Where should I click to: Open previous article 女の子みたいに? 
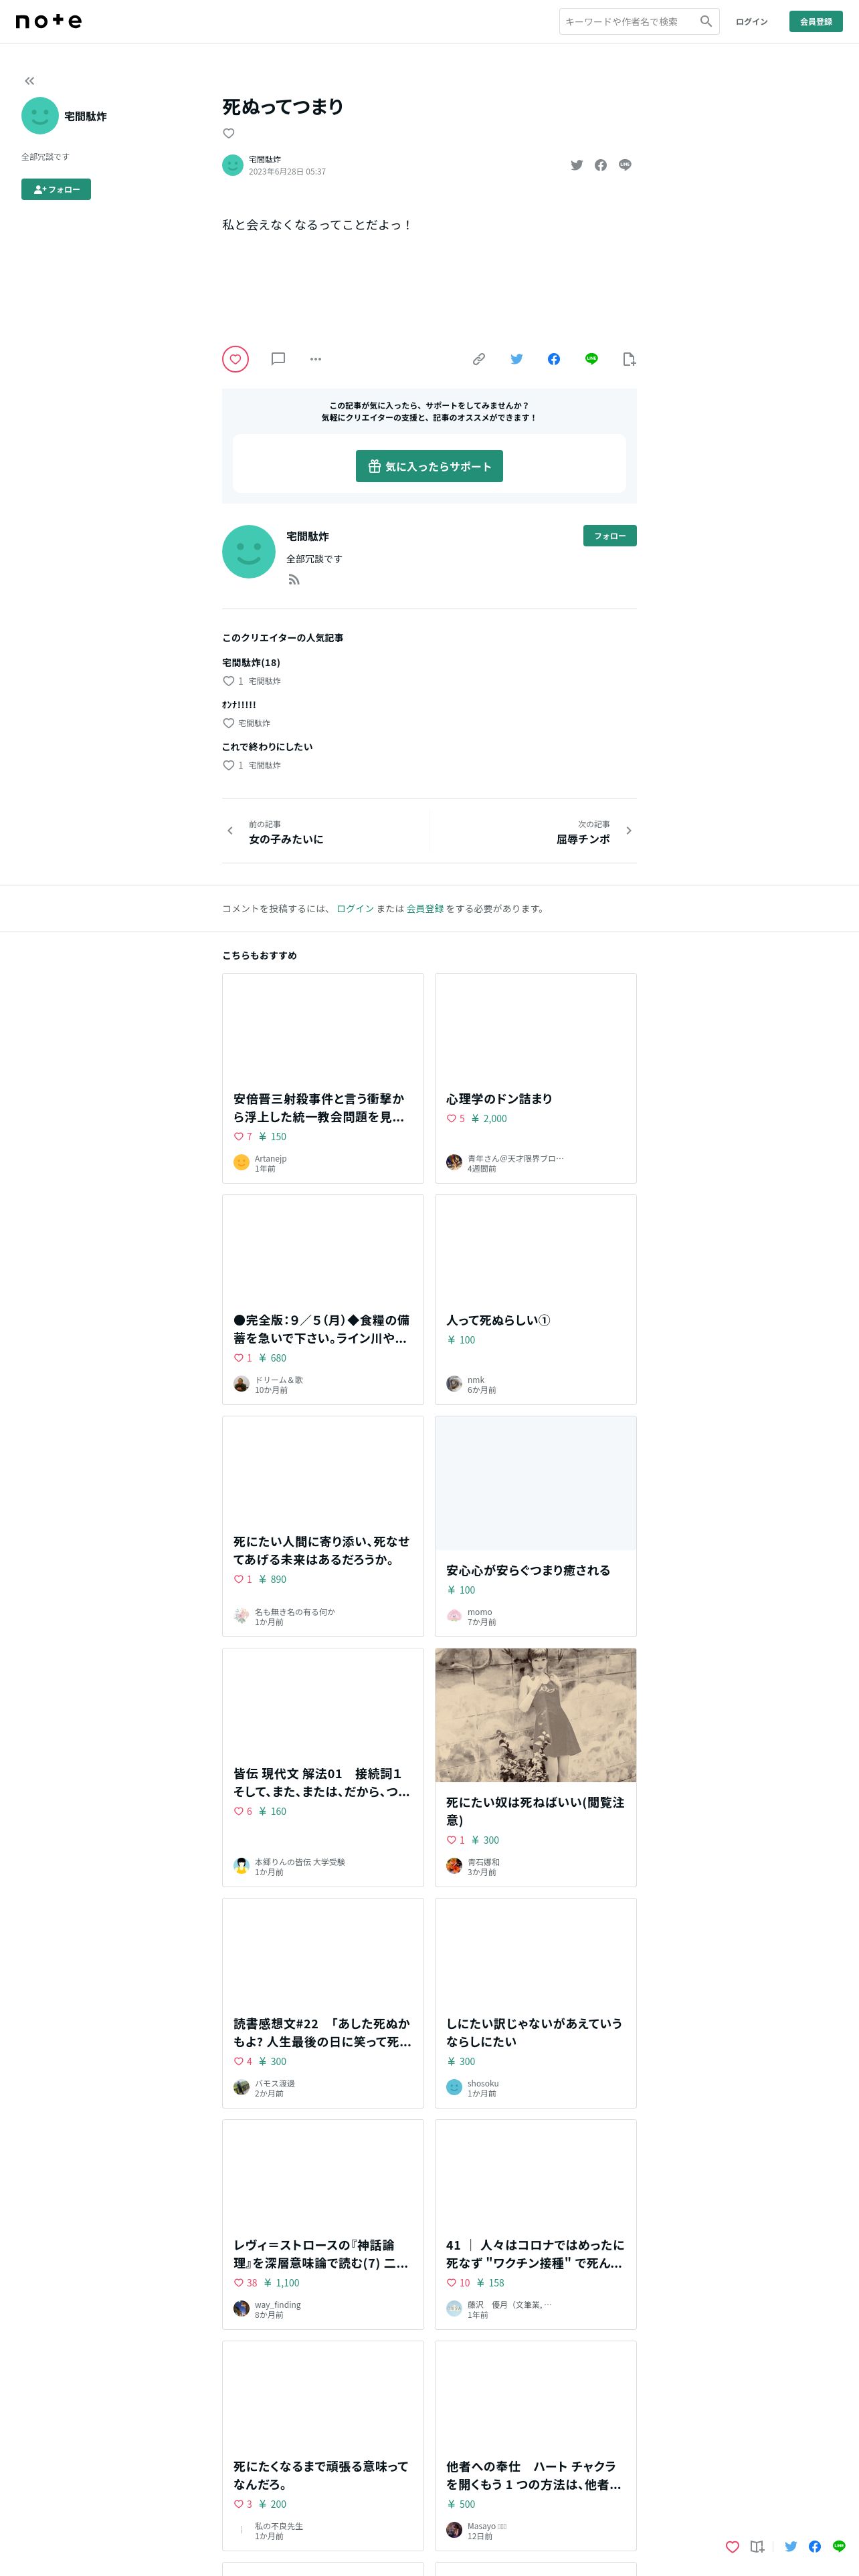(286, 839)
